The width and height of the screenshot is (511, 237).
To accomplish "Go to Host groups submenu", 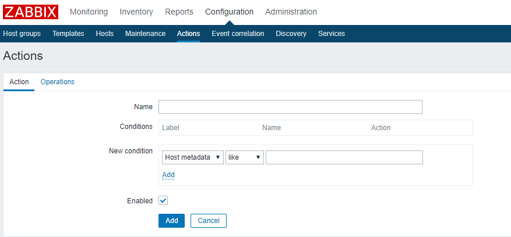I will tap(22, 34).
